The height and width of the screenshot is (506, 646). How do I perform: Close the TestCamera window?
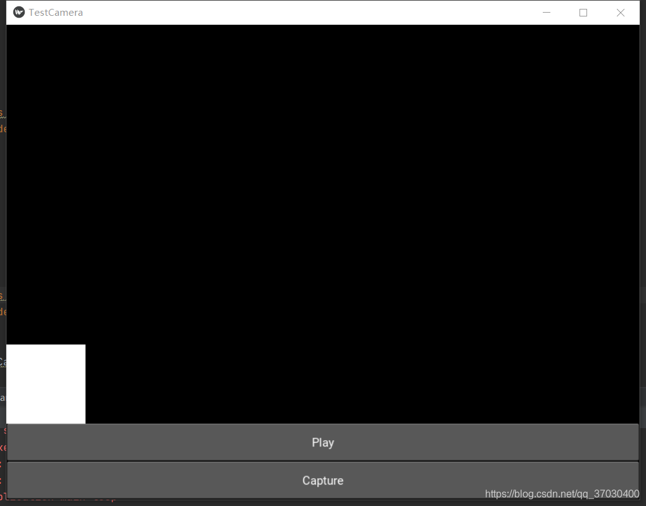click(x=621, y=13)
